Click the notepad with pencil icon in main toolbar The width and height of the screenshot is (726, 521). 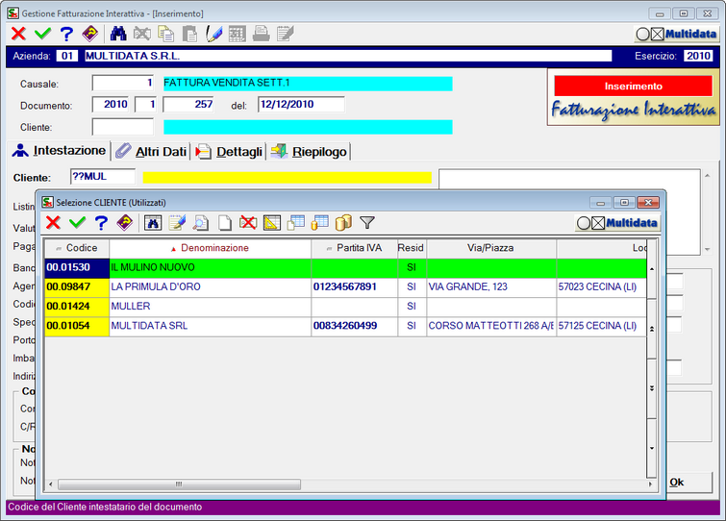pos(286,34)
